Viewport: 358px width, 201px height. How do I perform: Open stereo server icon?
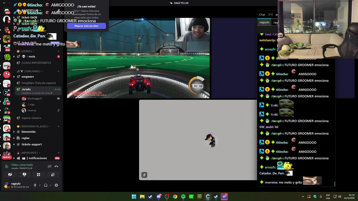pos(7,66)
